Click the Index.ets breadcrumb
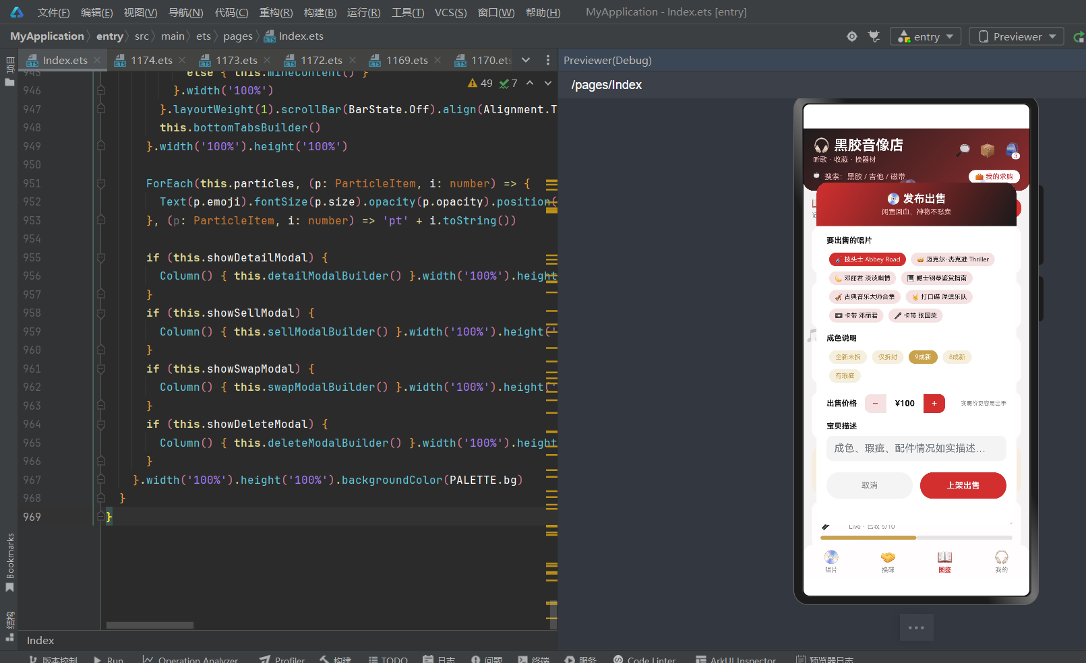 click(x=294, y=36)
